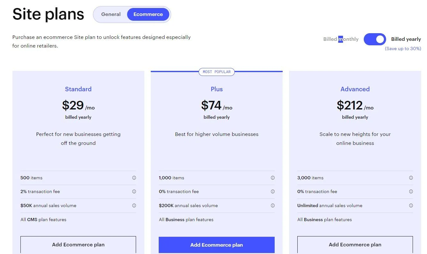Click the info icon beside 2% transaction fee
This screenshot has width=427, height=254.
click(x=134, y=191)
